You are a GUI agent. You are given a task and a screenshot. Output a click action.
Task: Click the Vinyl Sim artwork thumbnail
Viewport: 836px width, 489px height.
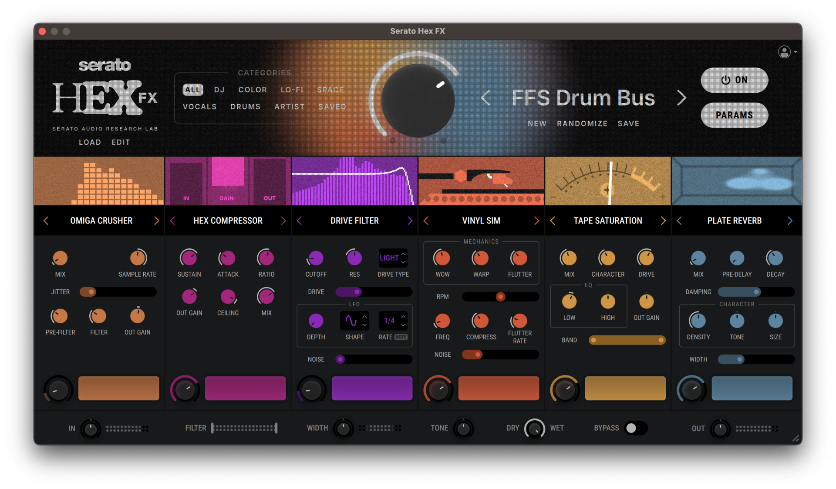(481, 181)
